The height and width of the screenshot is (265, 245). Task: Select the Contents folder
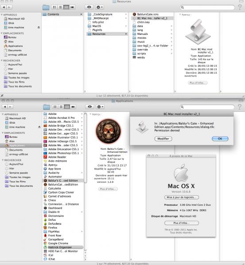point(62,15)
